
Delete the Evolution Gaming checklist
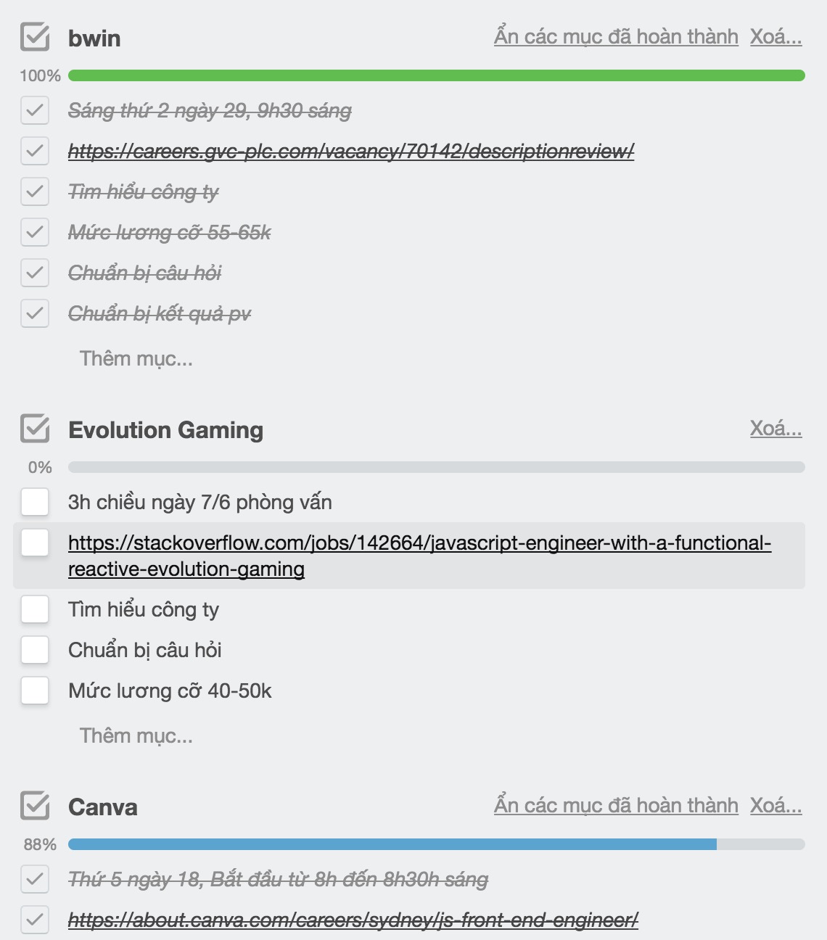775,429
